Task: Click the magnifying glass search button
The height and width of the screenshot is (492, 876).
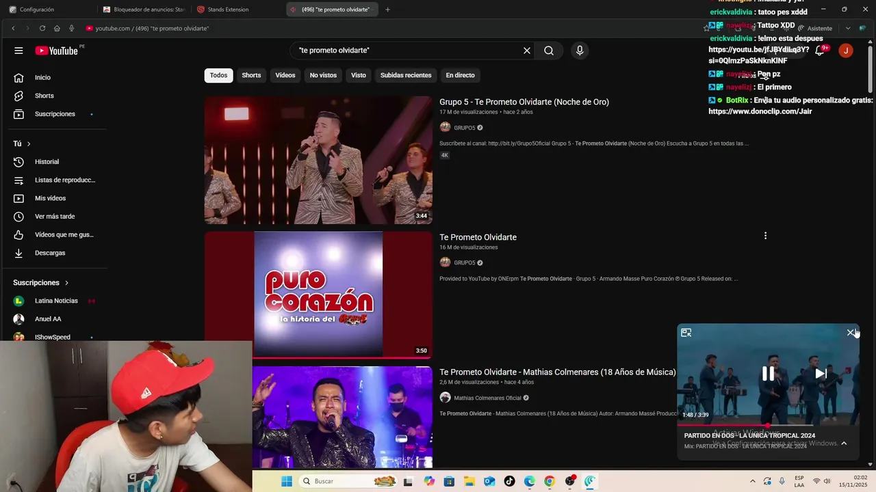Action: [x=549, y=51]
